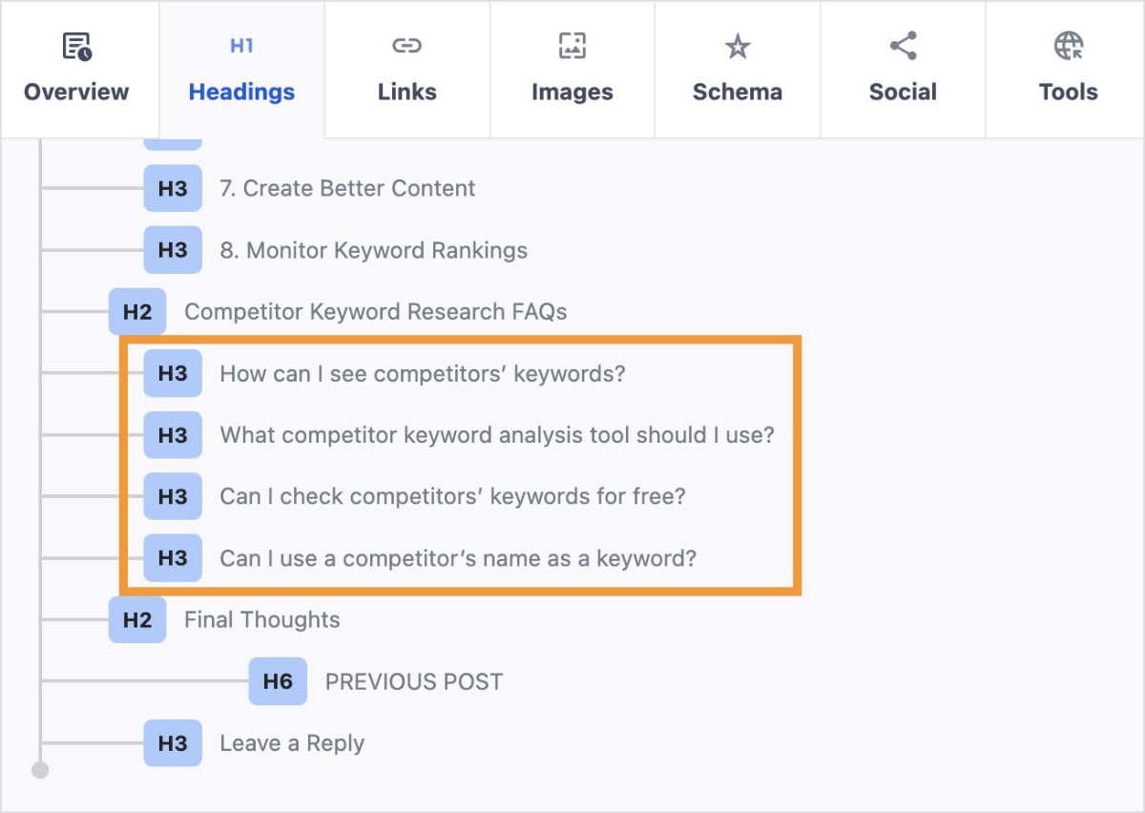1145x813 pixels.
Task: Open the PREVIOUS POST heading link
Action: 414,681
